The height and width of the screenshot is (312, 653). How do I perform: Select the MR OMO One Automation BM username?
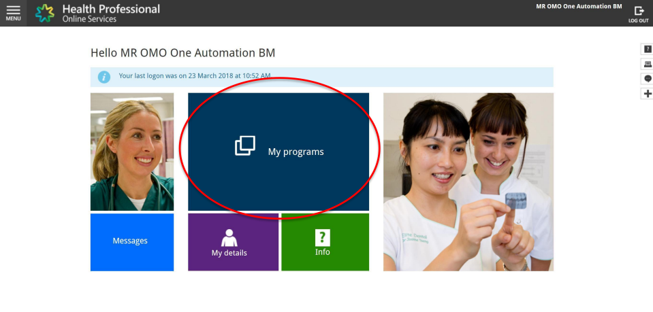point(579,7)
